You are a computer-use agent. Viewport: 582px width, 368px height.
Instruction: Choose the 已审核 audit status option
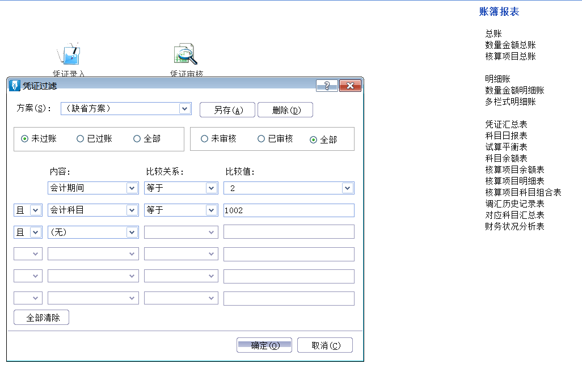(x=261, y=139)
